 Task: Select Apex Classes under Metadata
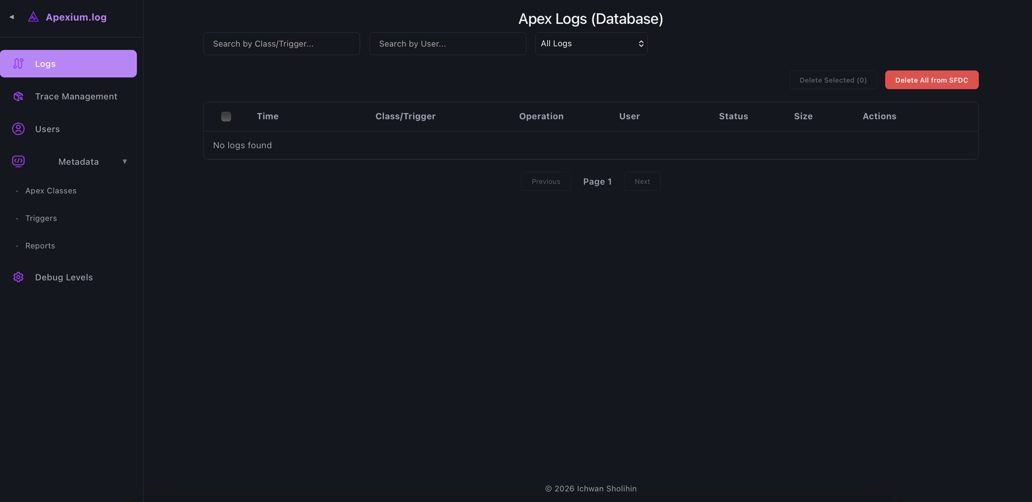tap(51, 191)
